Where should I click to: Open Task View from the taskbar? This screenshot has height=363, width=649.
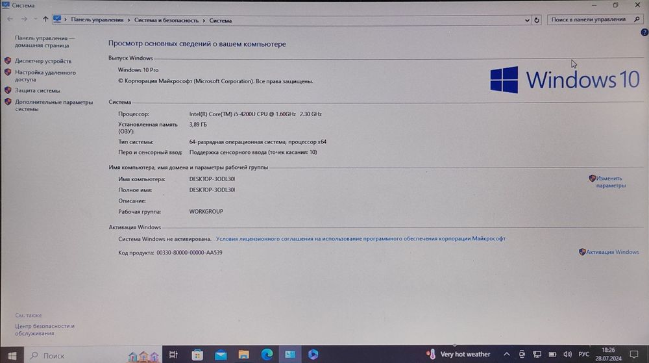173,355
